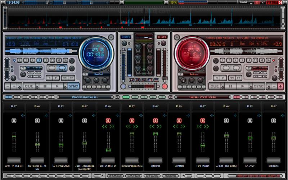
Task: Click the left deck highlighted loop-out button
Action: click(62, 68)
